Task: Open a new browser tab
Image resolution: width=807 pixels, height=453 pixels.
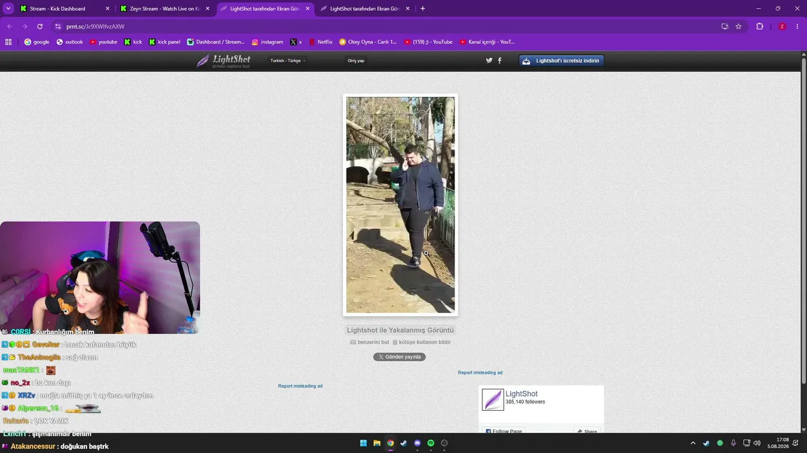Action: [422, 9]
